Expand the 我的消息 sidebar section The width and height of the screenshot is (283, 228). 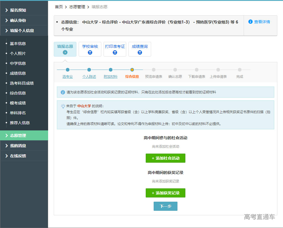click(x=24, y=146)
